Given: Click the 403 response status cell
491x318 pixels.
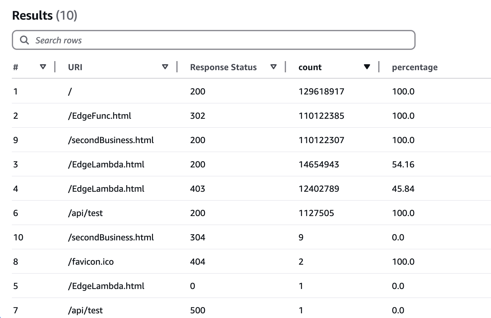Looking at the screenshot, I should (198, 189).
